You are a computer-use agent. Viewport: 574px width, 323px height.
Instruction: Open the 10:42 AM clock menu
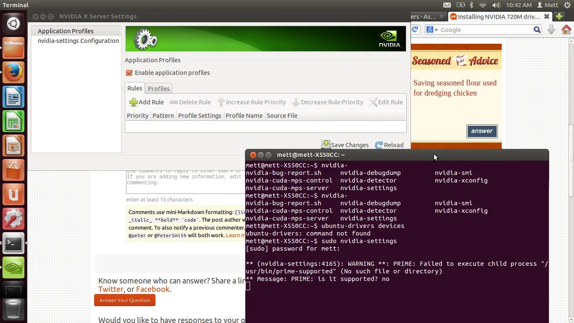pyautogui.click(x=519, y=5)
